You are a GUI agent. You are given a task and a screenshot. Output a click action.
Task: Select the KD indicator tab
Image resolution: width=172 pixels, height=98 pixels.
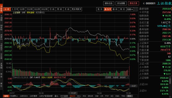pos(112,96)
